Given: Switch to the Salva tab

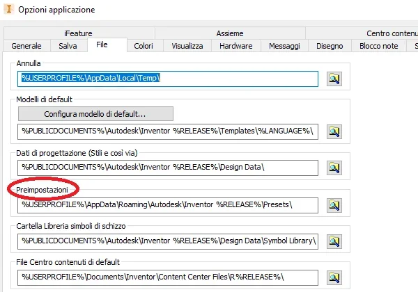Looking at the screenshot, I should [68, 46].
